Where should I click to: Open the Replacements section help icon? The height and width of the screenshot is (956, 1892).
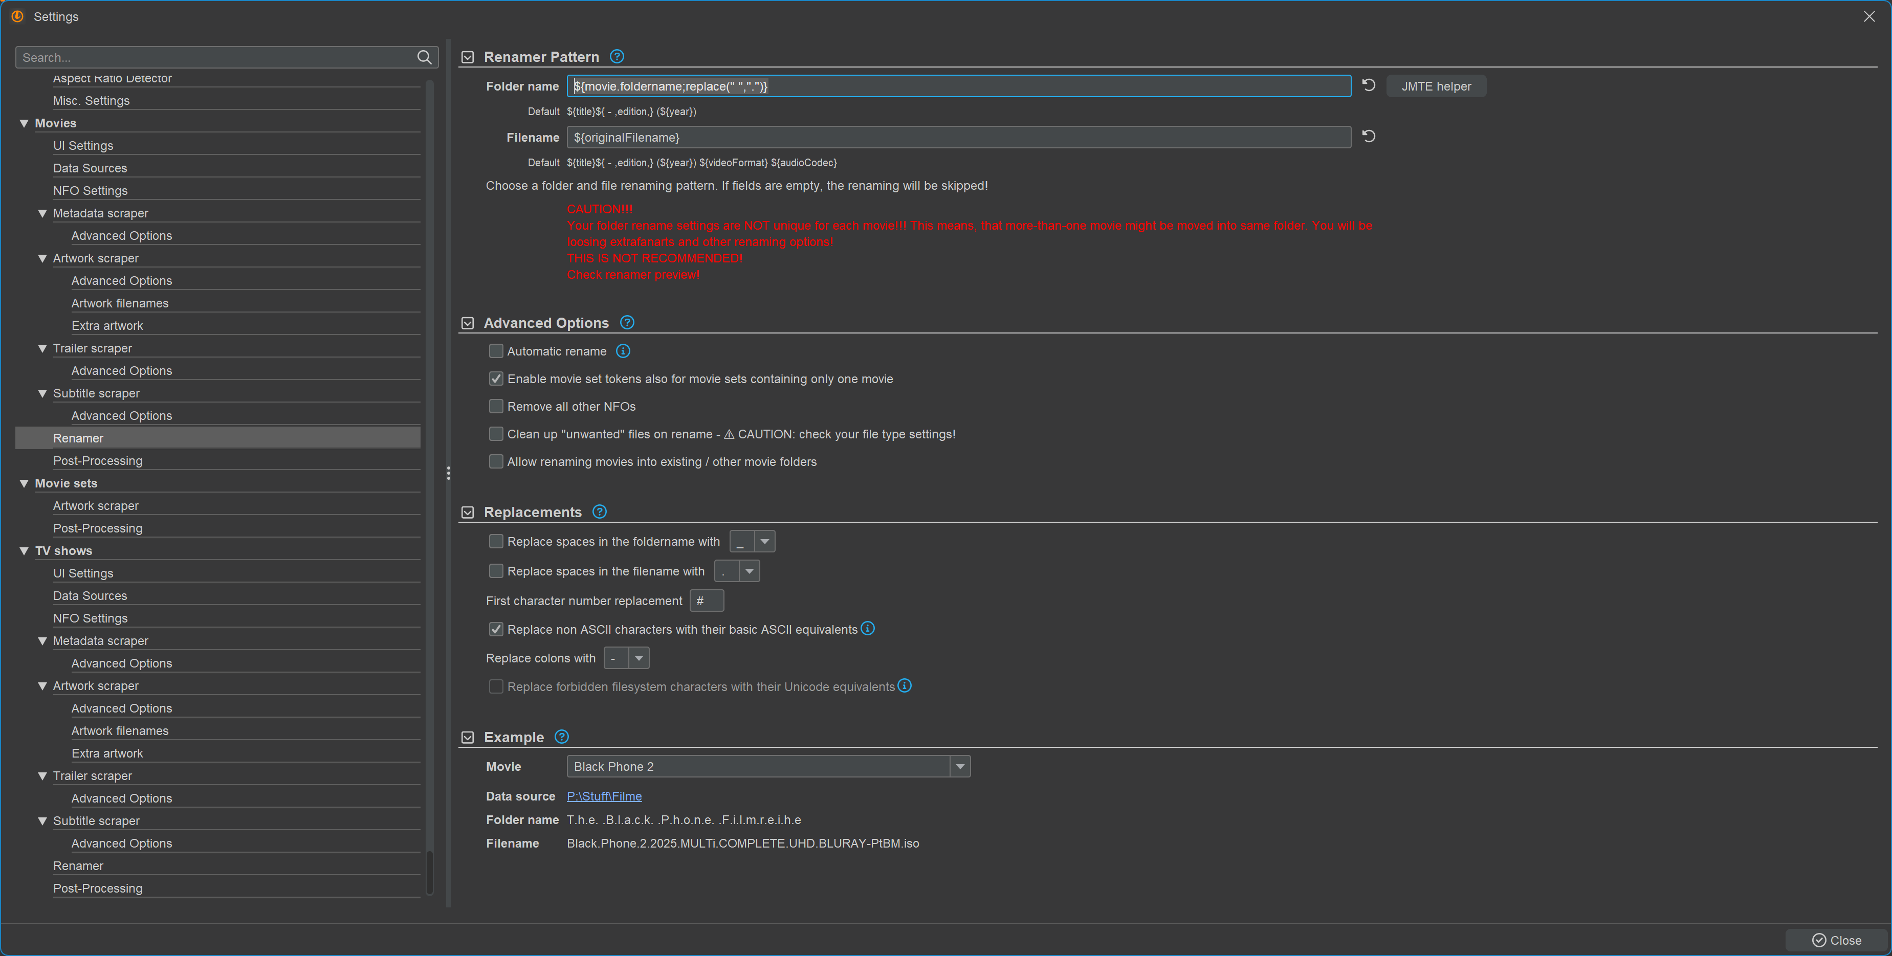point(599,512)
